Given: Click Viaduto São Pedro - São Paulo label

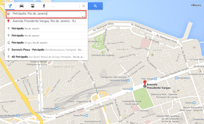Looking at the screenshot, I should coord(91,78).
